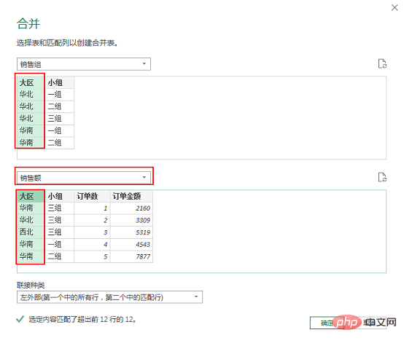The image size is (404, 346).
Task: Click 华北 cell in the 3309 row
Action: point(30,220)
